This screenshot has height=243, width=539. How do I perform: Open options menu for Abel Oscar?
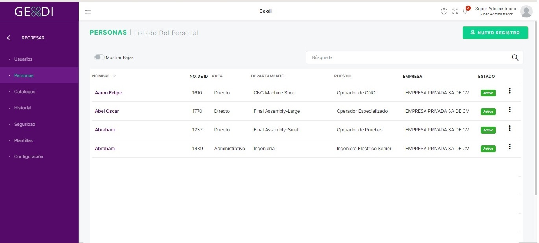[510, 110]
